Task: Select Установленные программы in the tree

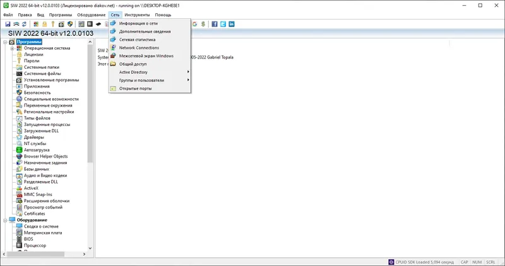Action: 51,80
